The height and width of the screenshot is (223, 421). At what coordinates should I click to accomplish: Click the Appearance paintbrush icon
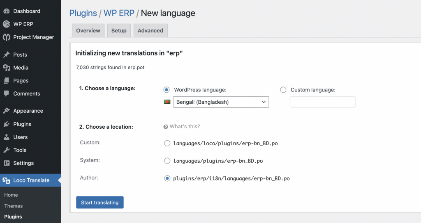point(7,111)
